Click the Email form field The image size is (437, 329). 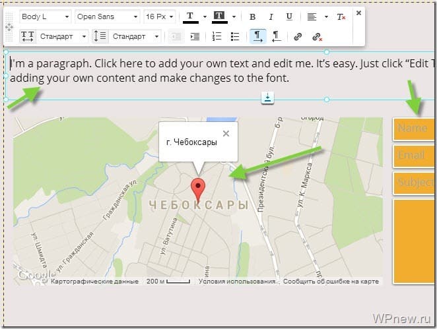414,156
